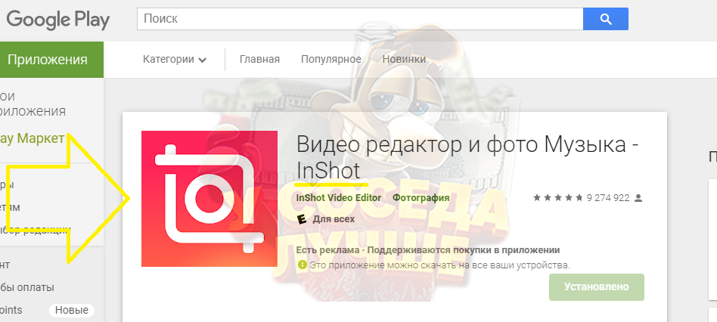Viewport: 717px width, 322px height.
Task: Click the Есть реклама purchases notice
Action: point(428,250)
